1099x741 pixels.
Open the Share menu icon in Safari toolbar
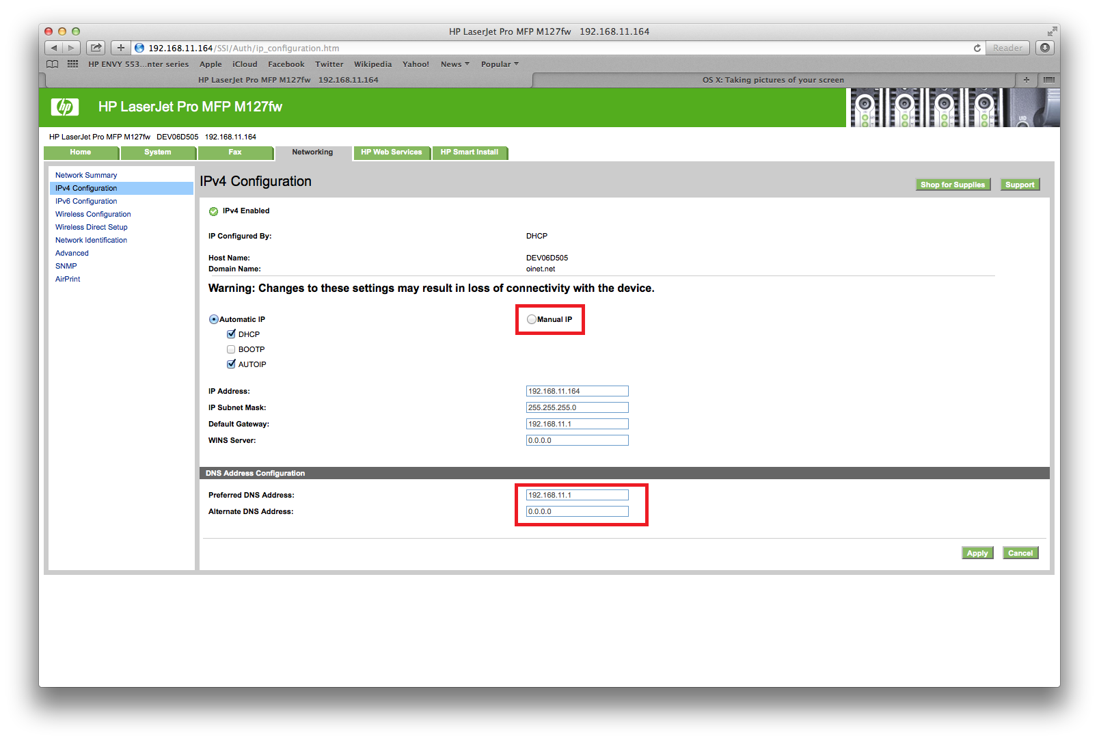click(x=96, y=48)
